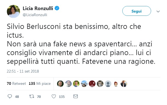Click the reply count 48
Screen dimensions: 167x105
(17, 97)
